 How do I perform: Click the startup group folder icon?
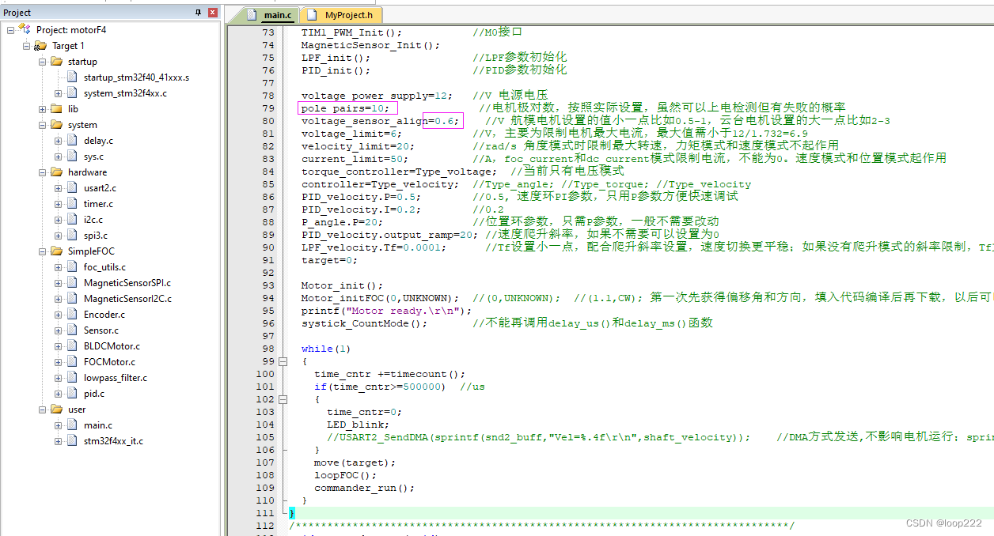(x=56, y=62)
